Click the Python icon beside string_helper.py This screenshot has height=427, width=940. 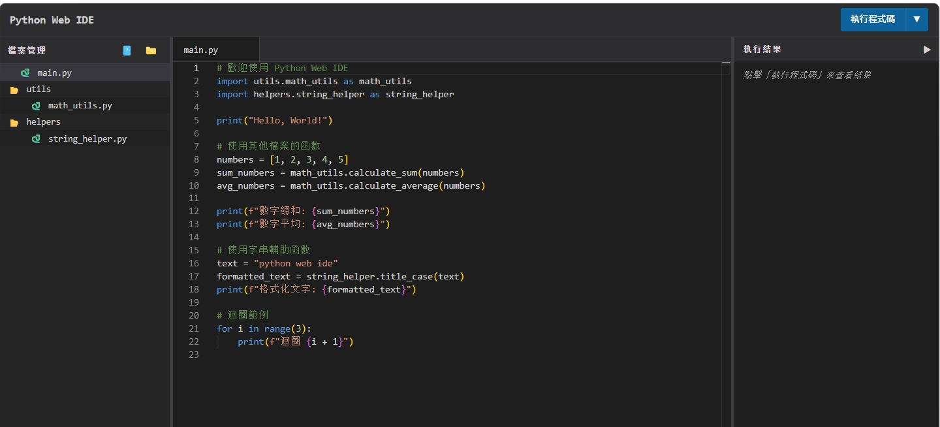(36, 139)
